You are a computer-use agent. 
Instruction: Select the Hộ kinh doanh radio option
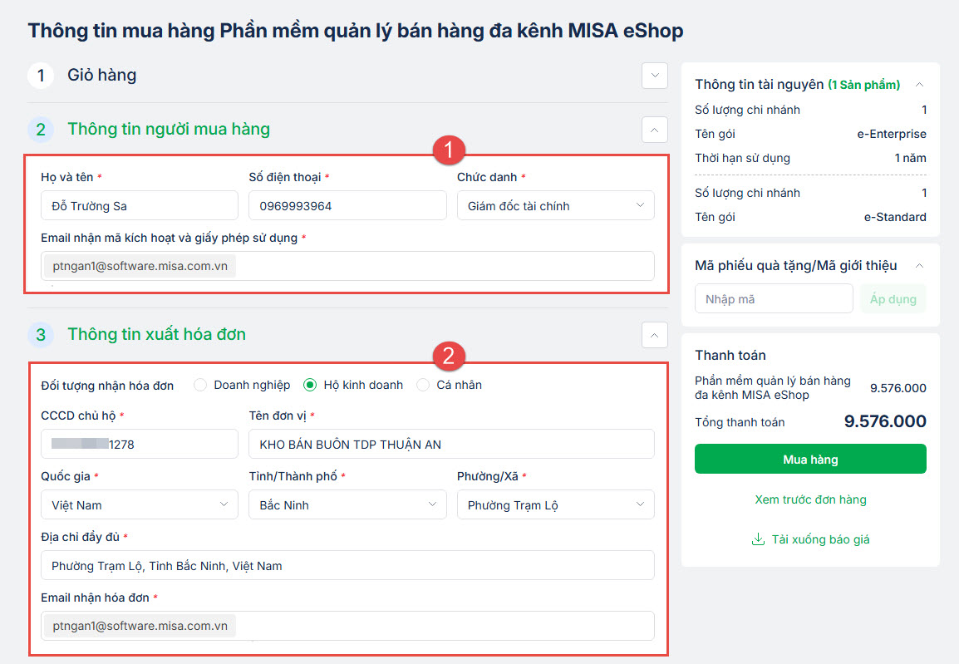(310, 385)
